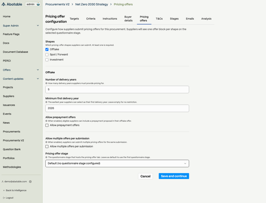Enable the Spot / Forward shape checkbox
Viewport: 266px width, 203px height.
pos(47,55)
